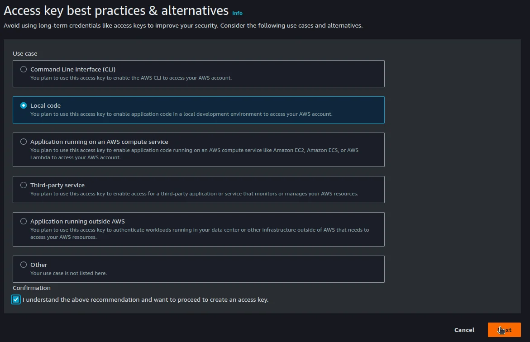Click the 'Local code' option title text
Image resolution: width=530 pixels, height=342 pixels.
(x=45, y=105)
